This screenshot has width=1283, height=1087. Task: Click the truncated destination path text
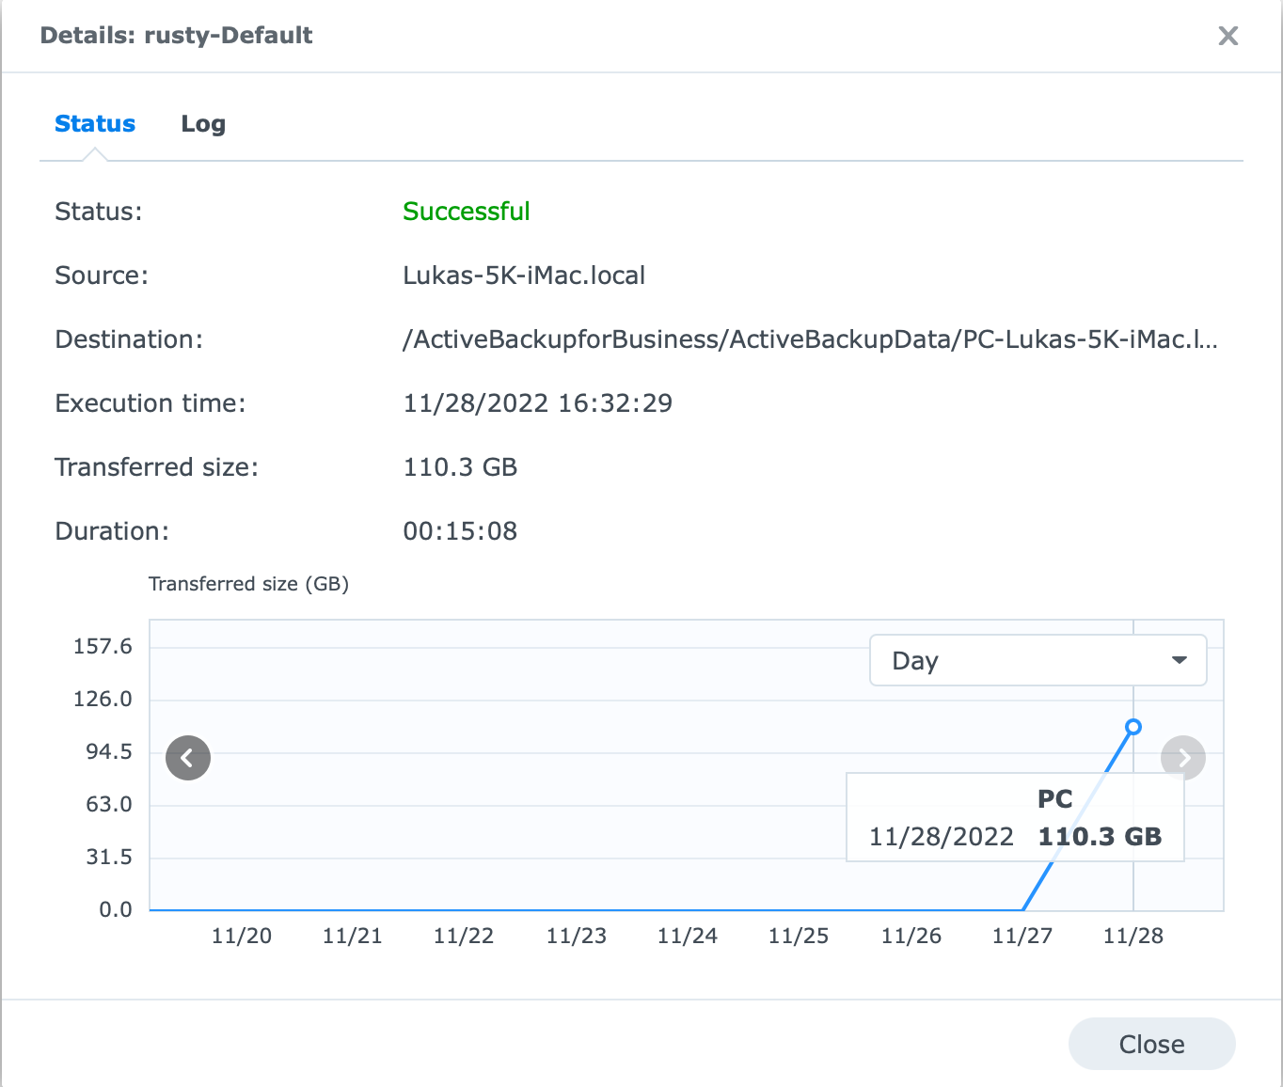click(810, 339)
